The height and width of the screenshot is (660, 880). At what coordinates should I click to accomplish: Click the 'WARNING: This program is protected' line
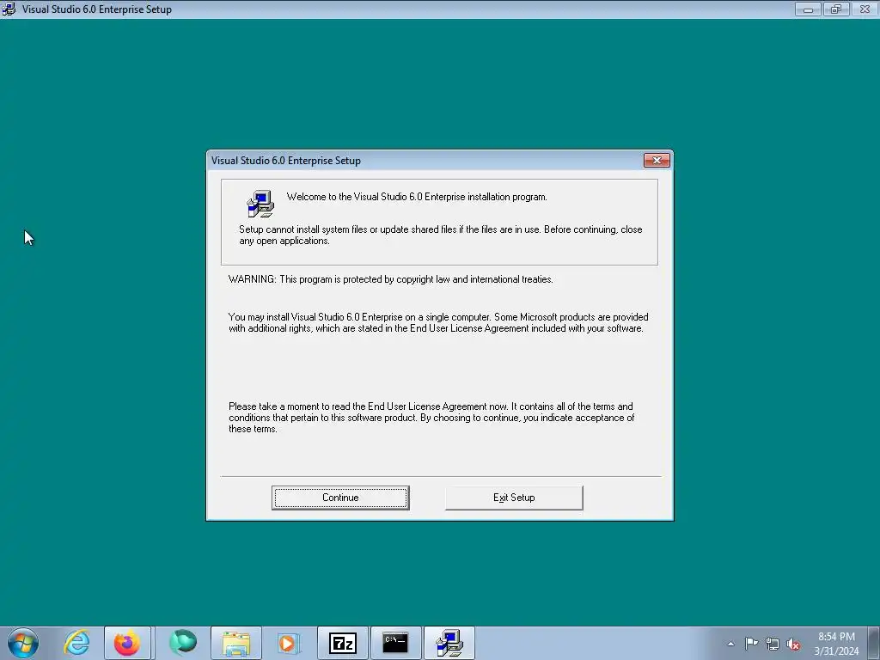coord(391,279)
